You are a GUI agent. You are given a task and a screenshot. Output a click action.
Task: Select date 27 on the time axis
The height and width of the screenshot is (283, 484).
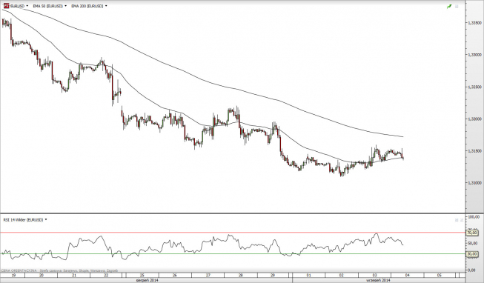pos(208,275)
